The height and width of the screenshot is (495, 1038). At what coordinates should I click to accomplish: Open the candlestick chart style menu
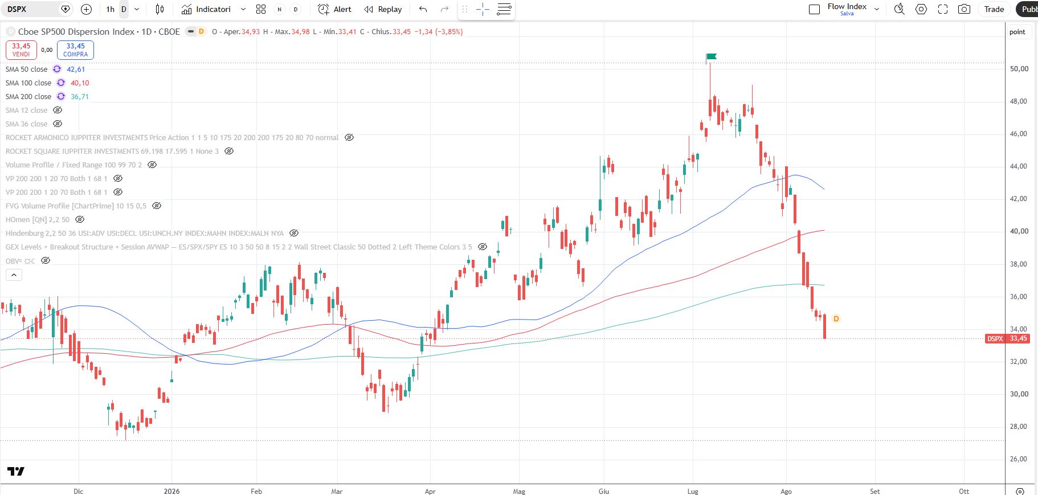click(x=160, y=9)
